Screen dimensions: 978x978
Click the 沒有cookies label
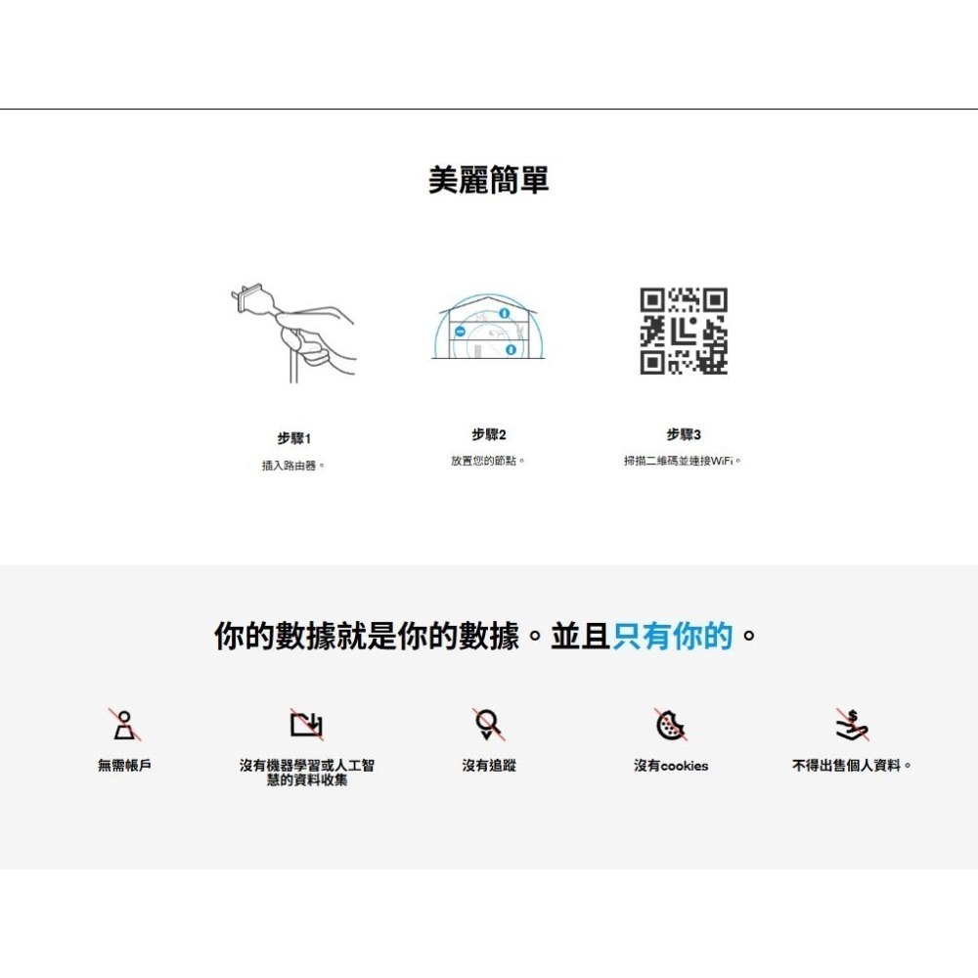click(x=671, y=766)
